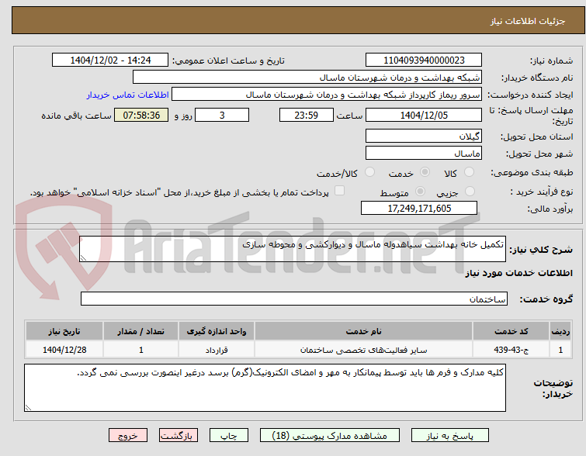Click the city field ماسال

pyautogui.click(x=424, y=153)
